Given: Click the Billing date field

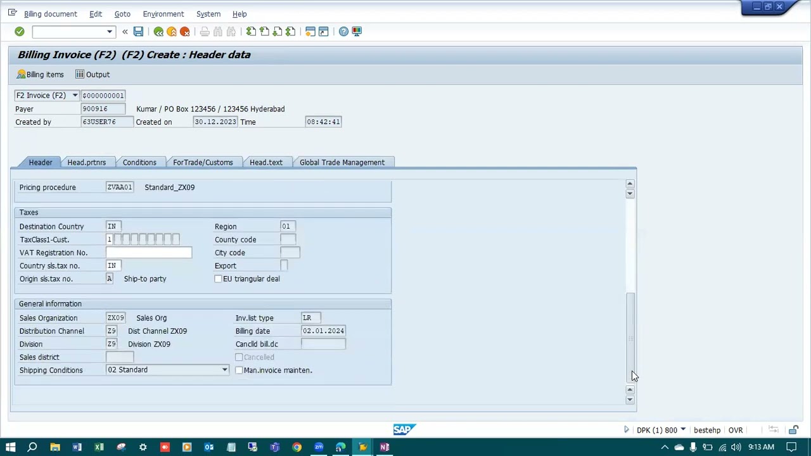Looking at the screenshot, I should tap(324, 331).
